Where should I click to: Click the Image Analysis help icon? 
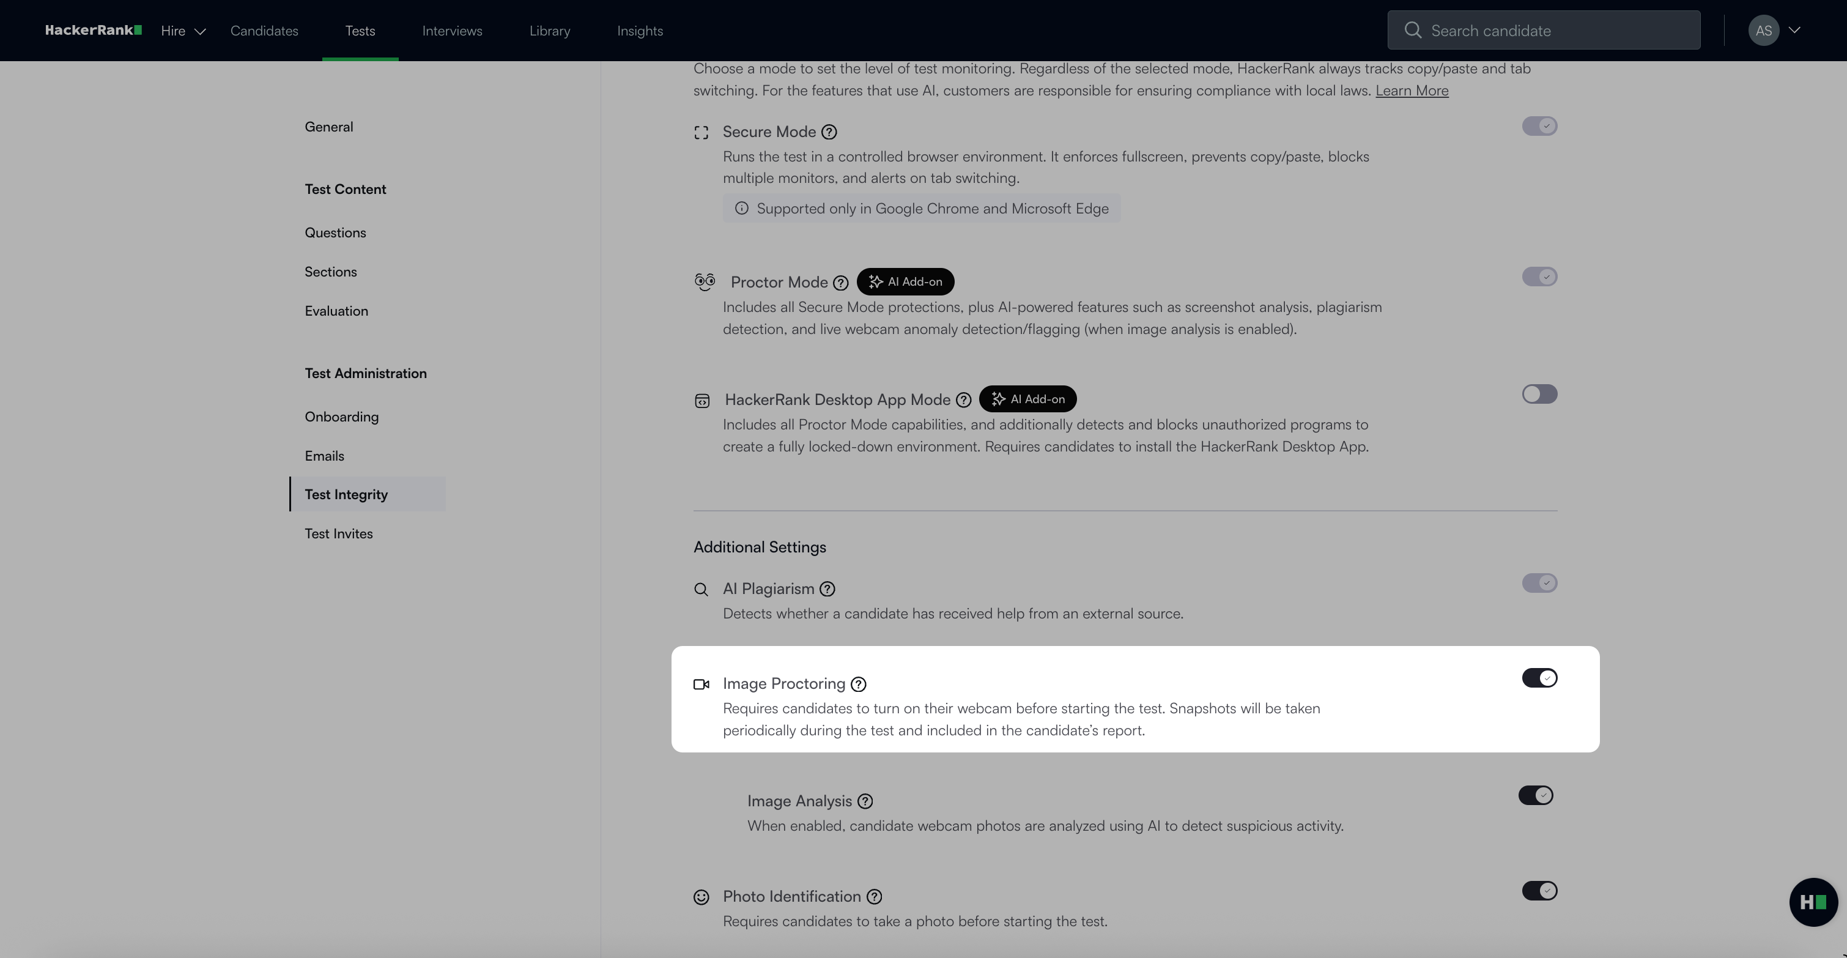click(x=865, y=801)
